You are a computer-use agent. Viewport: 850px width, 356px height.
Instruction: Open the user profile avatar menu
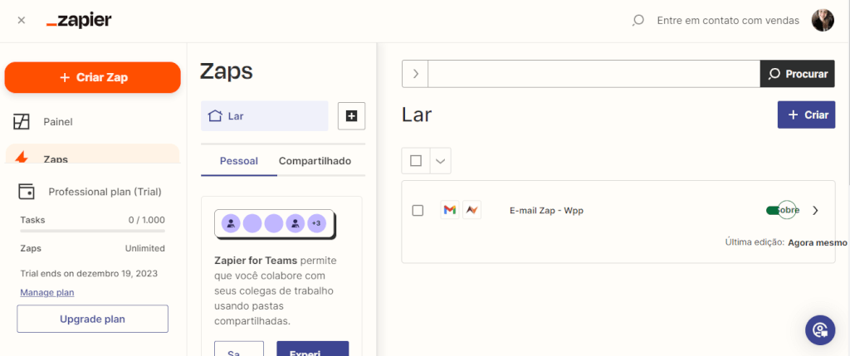click(x=823, y=21)
